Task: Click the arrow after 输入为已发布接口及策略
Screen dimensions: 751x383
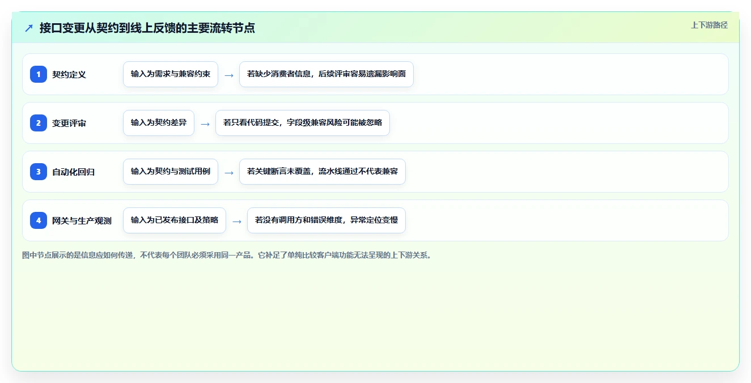Action: 237,221
